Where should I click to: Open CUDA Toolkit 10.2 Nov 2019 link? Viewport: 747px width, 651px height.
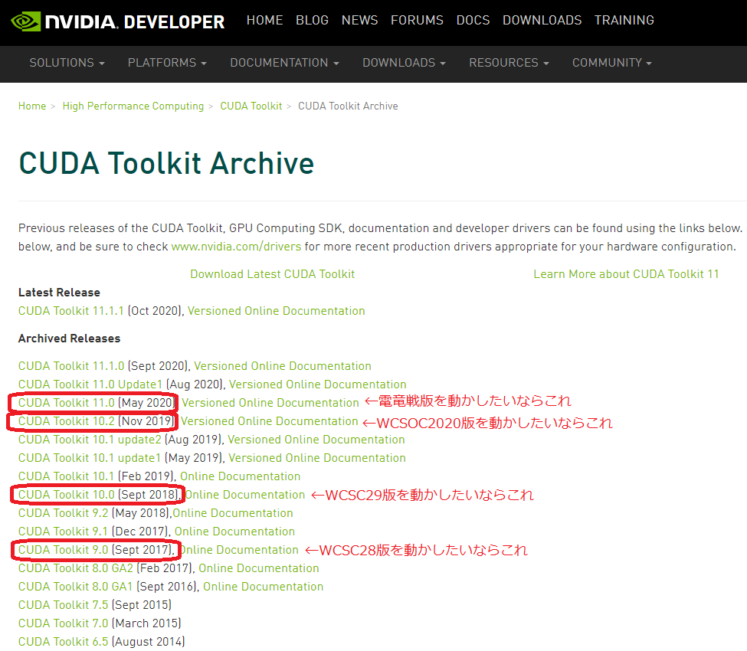[x=66, y=421]
